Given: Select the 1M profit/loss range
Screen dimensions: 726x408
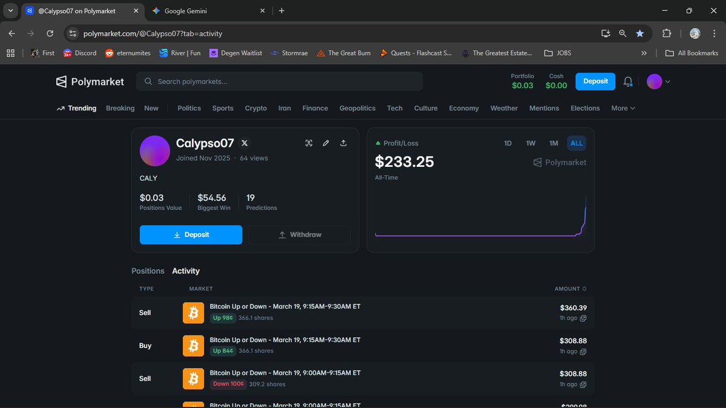Looking at the screenshot, I should [554, 143].
